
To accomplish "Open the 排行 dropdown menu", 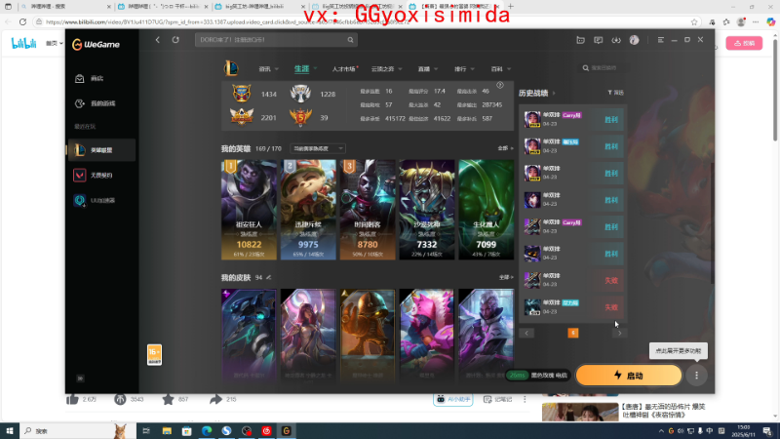I will pos(465,69).
